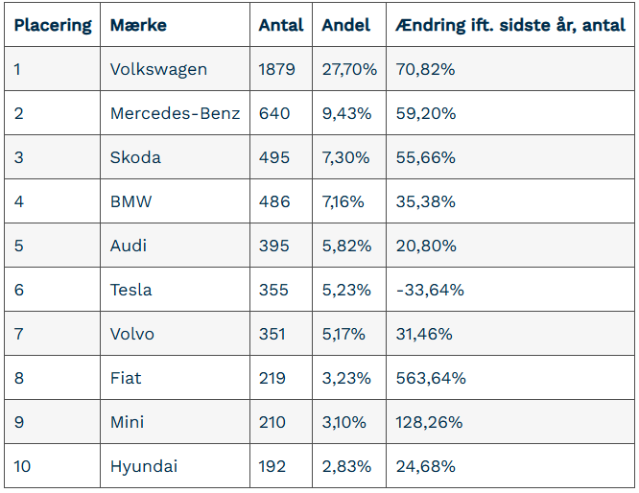Image resolution: width=639 pixels, height=493 pixels.
Task: Click Volkswagen's count value 1879
Action: click(277, 69)
